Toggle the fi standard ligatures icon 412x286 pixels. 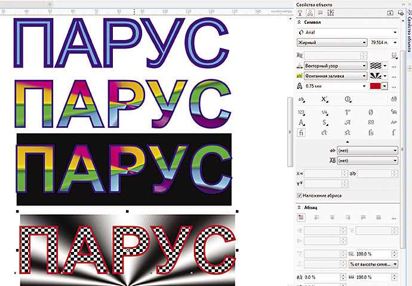(301, 133)
